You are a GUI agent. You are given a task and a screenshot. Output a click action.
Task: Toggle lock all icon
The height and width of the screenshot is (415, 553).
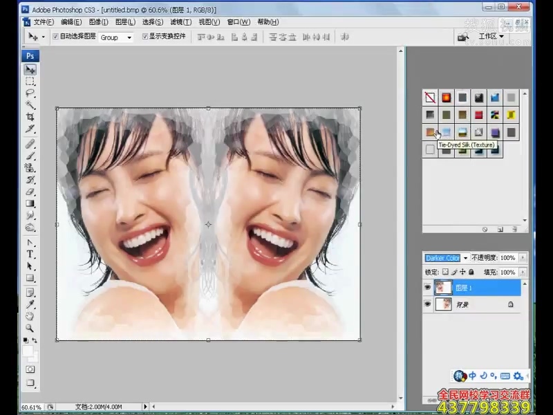pos(471,272)
